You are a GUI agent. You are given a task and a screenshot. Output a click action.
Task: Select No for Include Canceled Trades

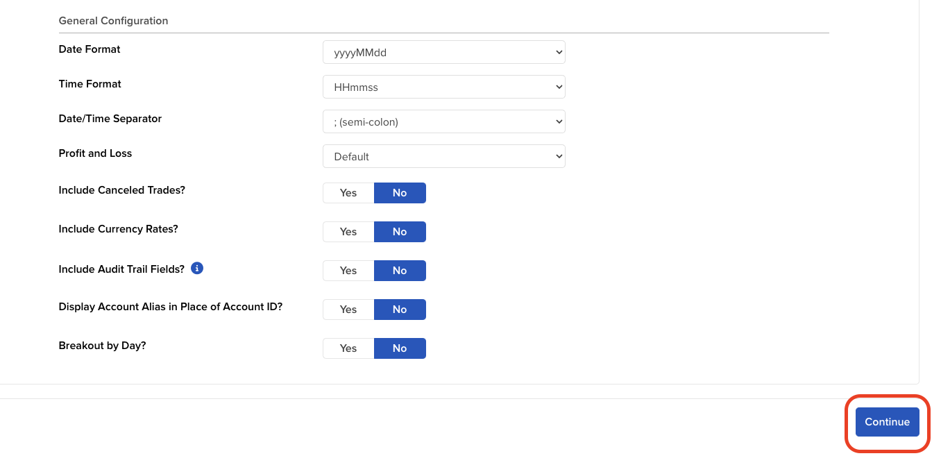400,193
